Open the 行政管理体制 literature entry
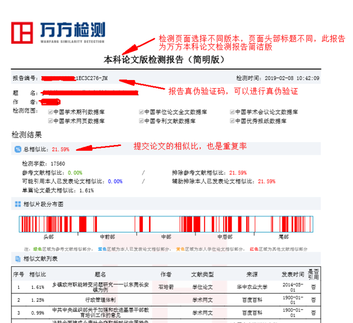The width and height of the screenshot is (353, 323). tap(101, 299)
